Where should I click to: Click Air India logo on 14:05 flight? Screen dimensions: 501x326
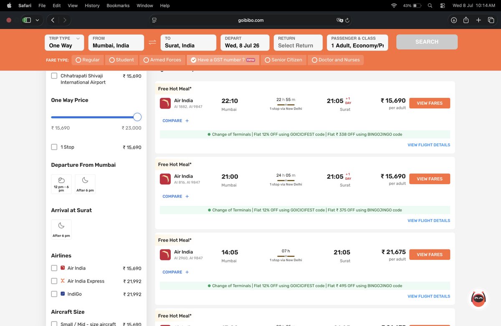click(165, 255)
